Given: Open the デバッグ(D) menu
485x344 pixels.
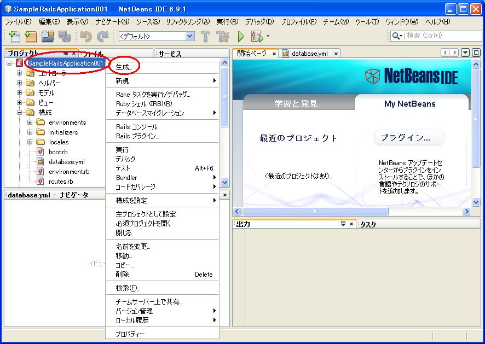Looking at the screenshot, I should coord(259,22).
